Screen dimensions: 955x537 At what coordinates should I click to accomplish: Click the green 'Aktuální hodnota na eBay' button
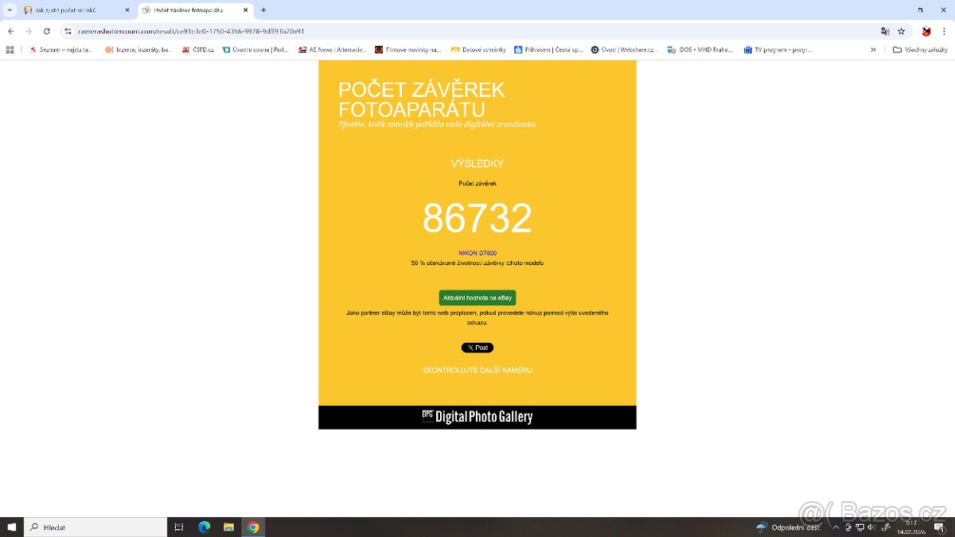point(477,298)
